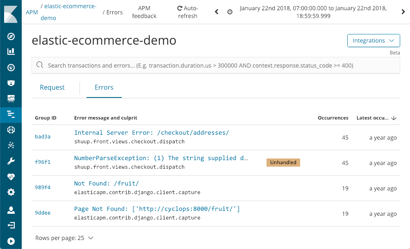Select the Errors tab
This screenshot has width=410, height=249.
coord(104,87)
